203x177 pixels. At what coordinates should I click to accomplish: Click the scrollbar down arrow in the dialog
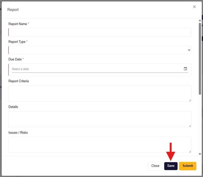point(200,154)
